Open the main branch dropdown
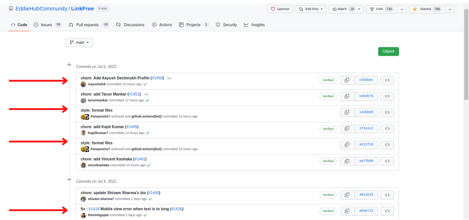 79,43
